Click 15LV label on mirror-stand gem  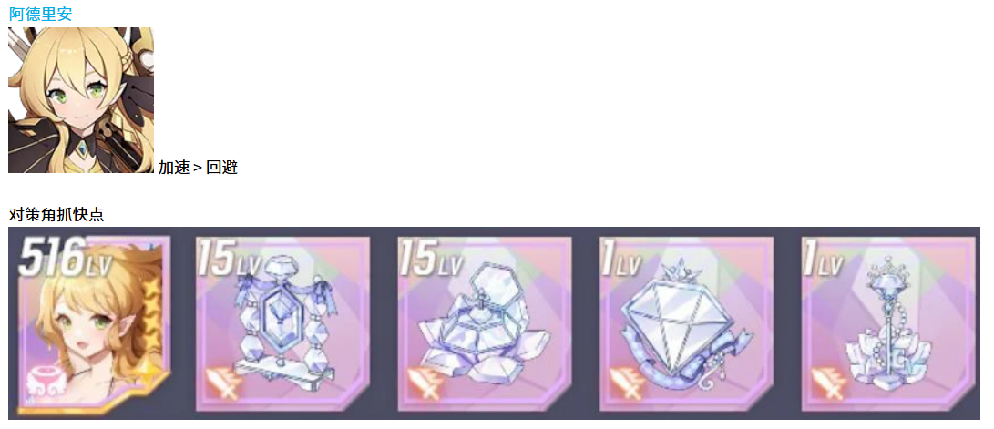[x=231, y=258]
